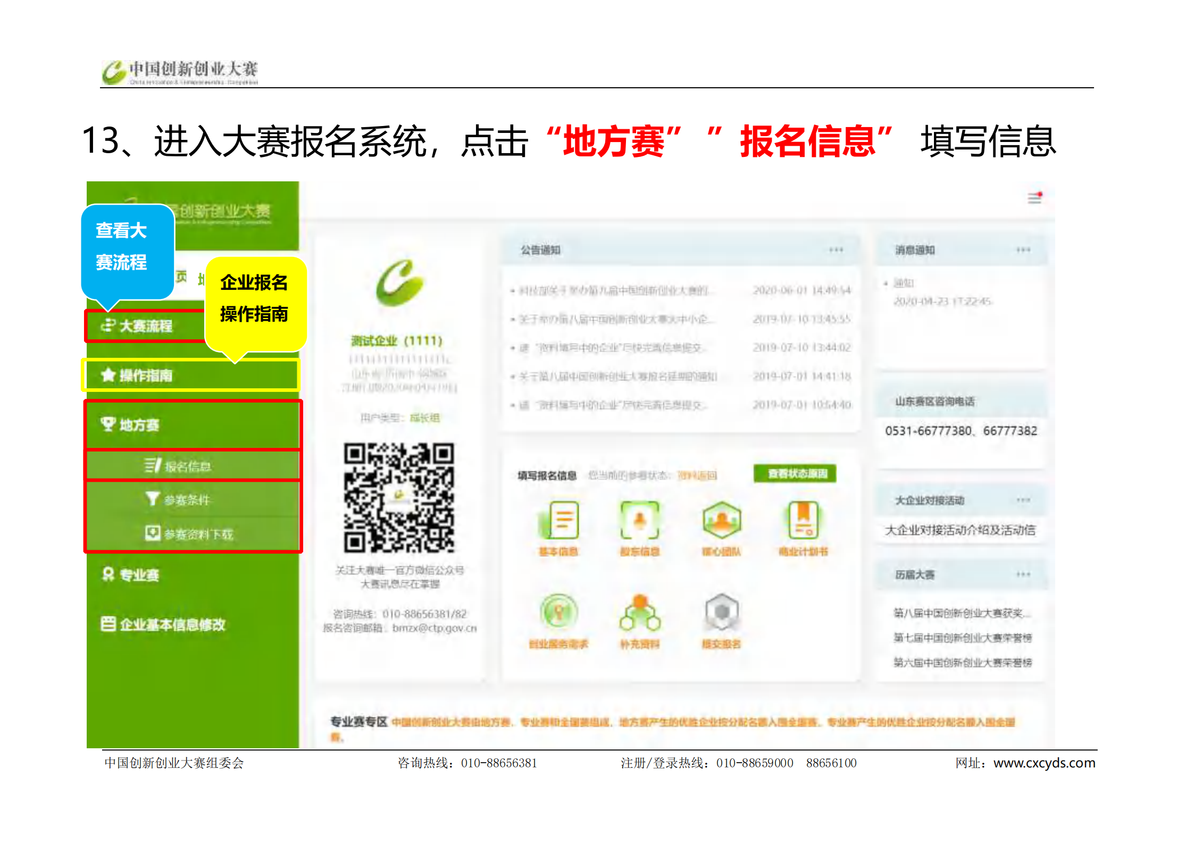This screenshot has width=1194, height=844.
Task: Expand the 专业赛 sidebar section
Action: pos(139,575)
